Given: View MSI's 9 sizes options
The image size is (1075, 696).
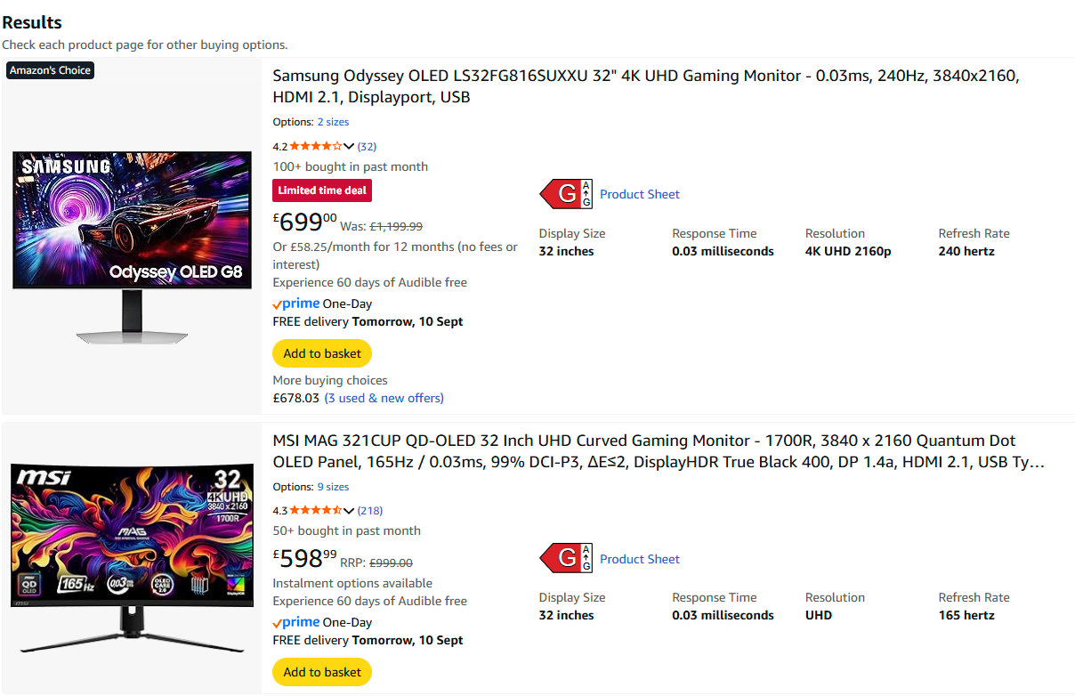Looking at the screenshot, I should [333, 487].
